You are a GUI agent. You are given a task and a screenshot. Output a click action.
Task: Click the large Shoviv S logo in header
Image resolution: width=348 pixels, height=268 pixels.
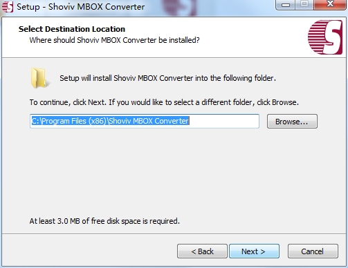pos(325,37)
